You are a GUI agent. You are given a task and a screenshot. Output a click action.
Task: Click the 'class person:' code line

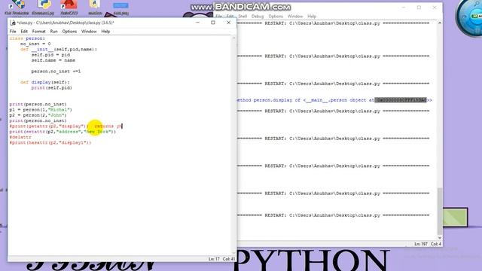tap(27, 38)
